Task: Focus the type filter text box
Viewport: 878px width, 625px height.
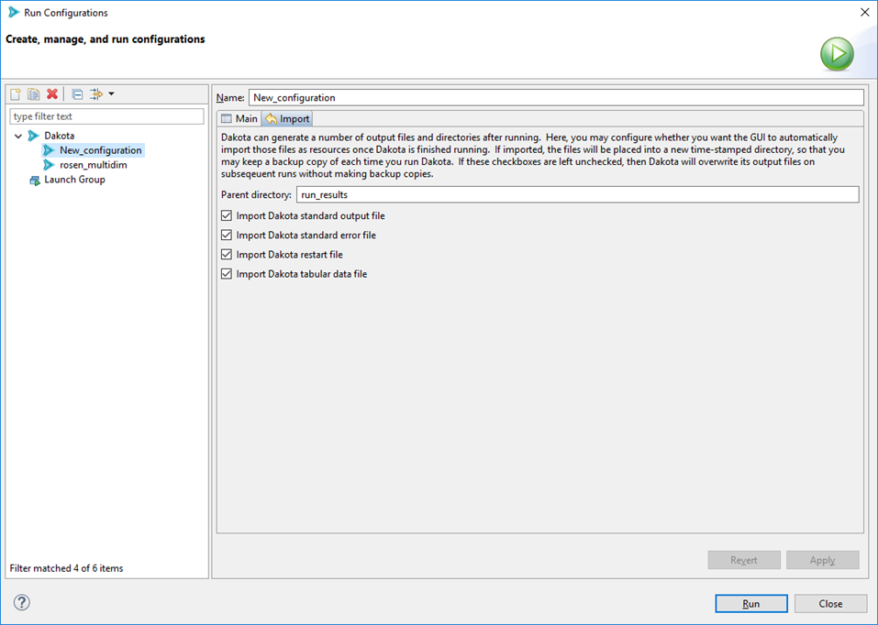Action: tap(106, 116)
